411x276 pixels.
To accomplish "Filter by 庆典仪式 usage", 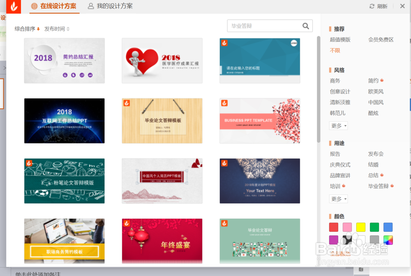I will point(340,165).
